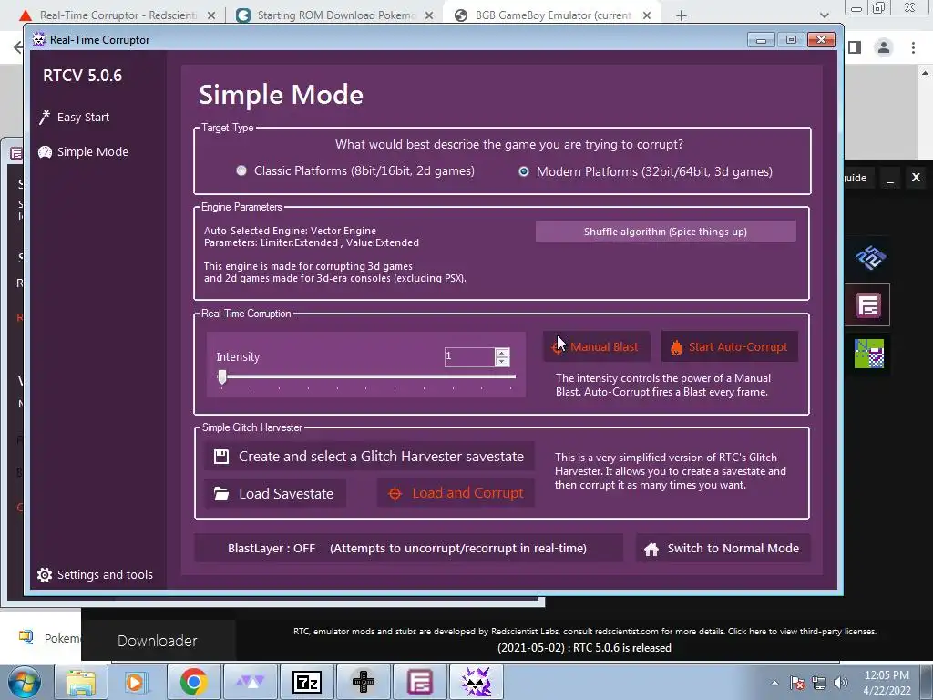Click Shuffle algorithm (Spice things up)
This screenshot has height=700, width=933.
coord(665,232)
